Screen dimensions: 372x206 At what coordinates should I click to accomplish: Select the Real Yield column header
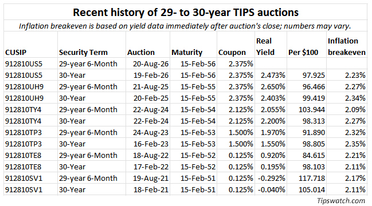265,47
